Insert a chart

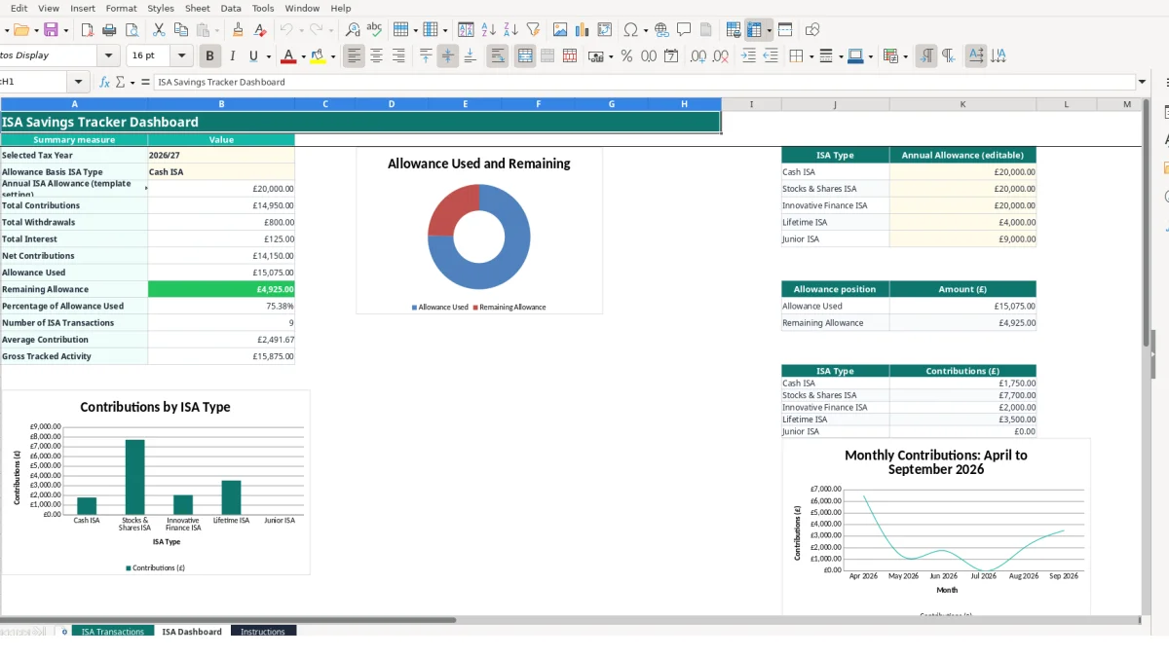(583, 30)
